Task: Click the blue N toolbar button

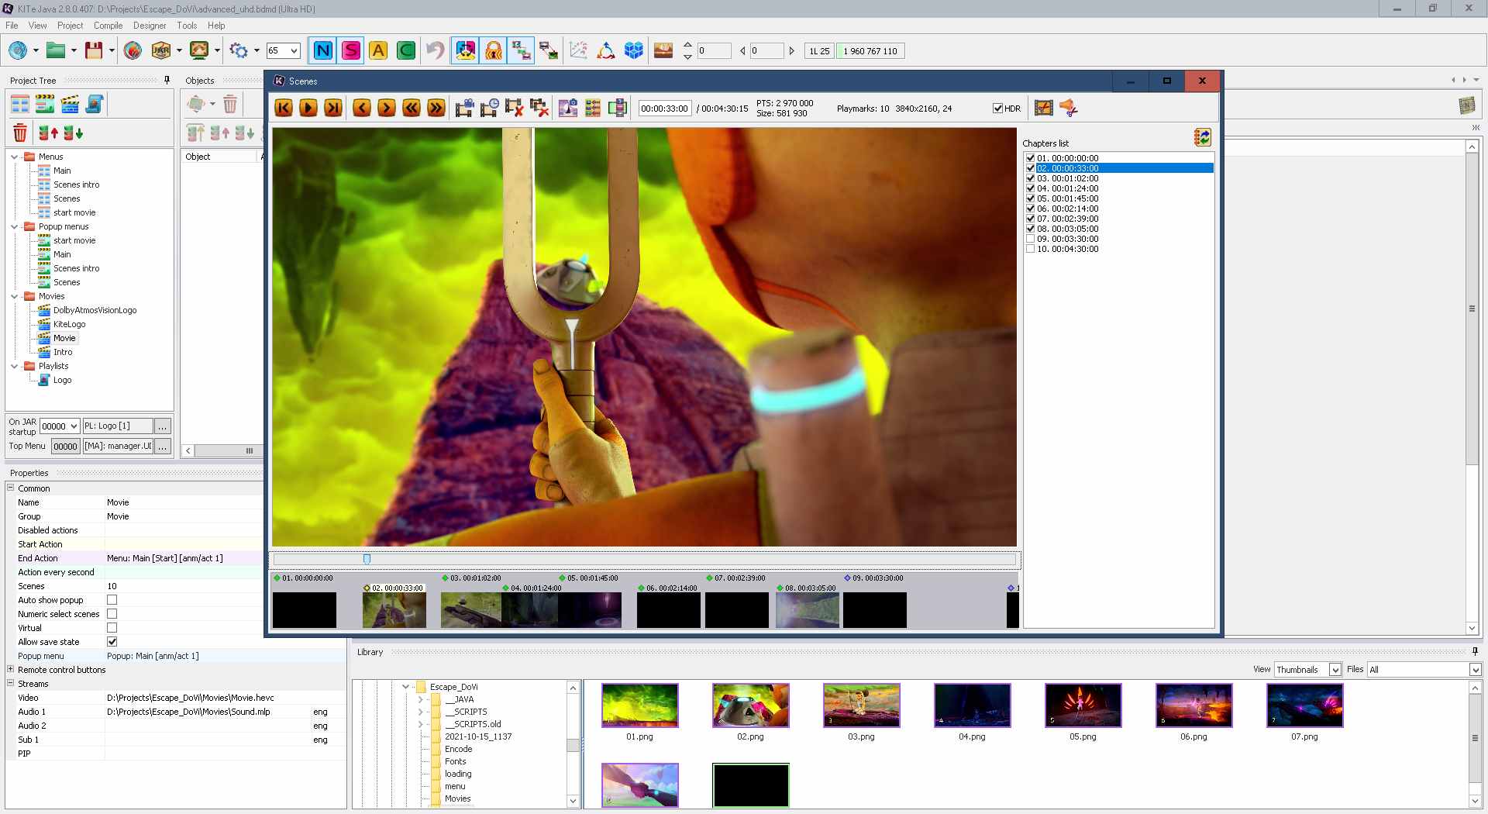Action: [x=323, y=51]
